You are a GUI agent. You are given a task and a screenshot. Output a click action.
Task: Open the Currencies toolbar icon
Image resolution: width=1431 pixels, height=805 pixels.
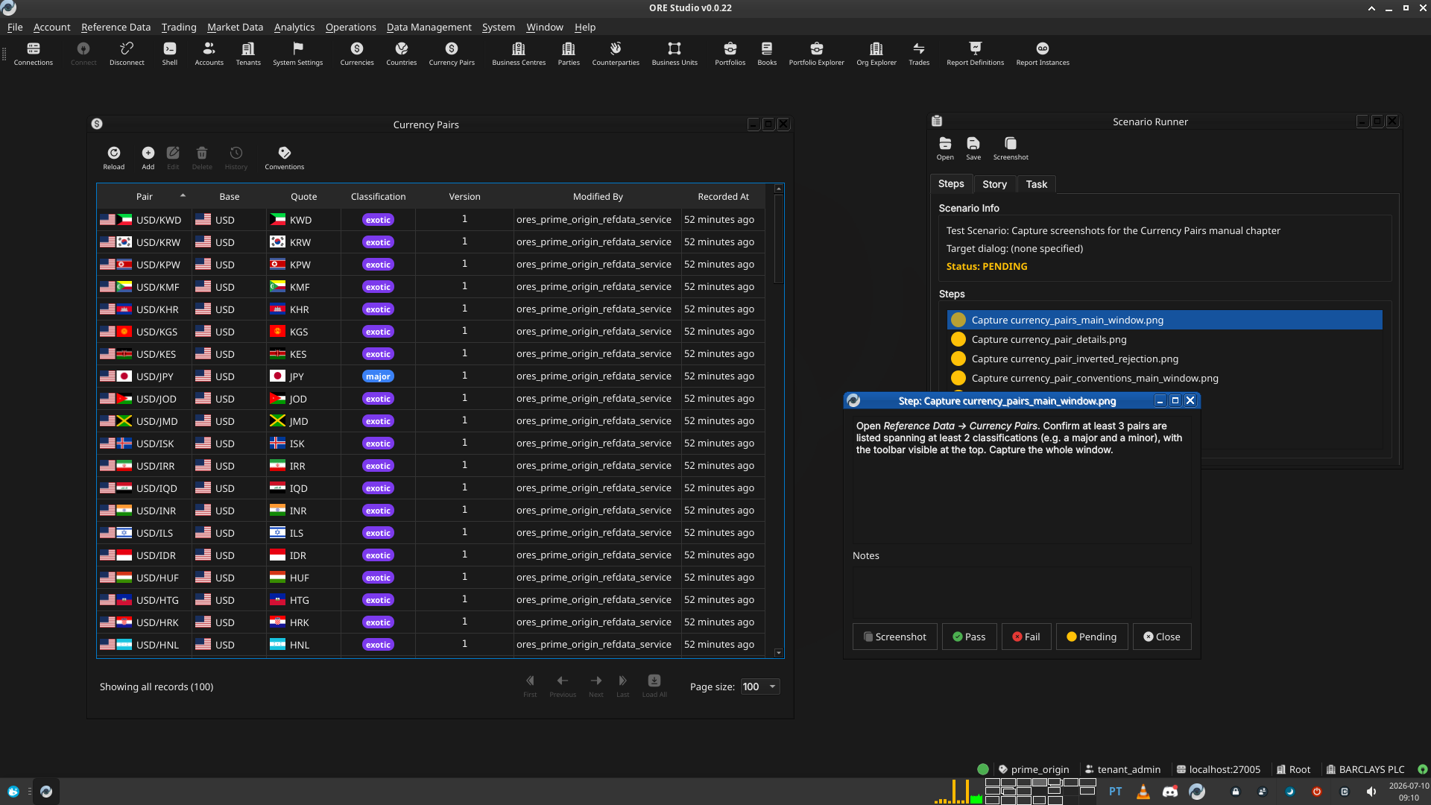(357, 54)
